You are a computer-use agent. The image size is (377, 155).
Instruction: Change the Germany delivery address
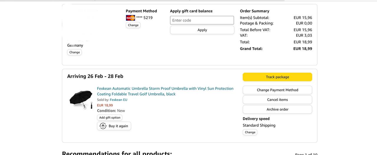(75, 52)
